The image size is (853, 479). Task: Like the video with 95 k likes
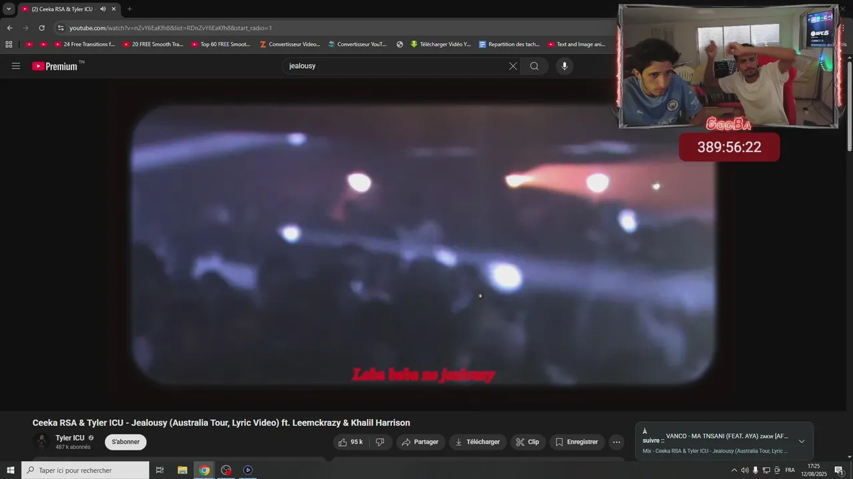351,442
